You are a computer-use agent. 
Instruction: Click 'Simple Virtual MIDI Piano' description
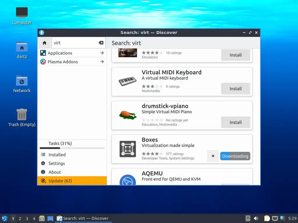(167, 112)
